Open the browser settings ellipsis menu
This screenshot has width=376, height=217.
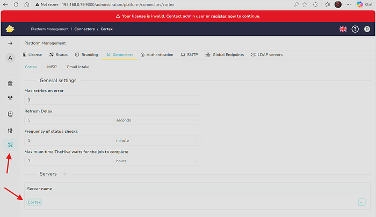coord(349,4)
